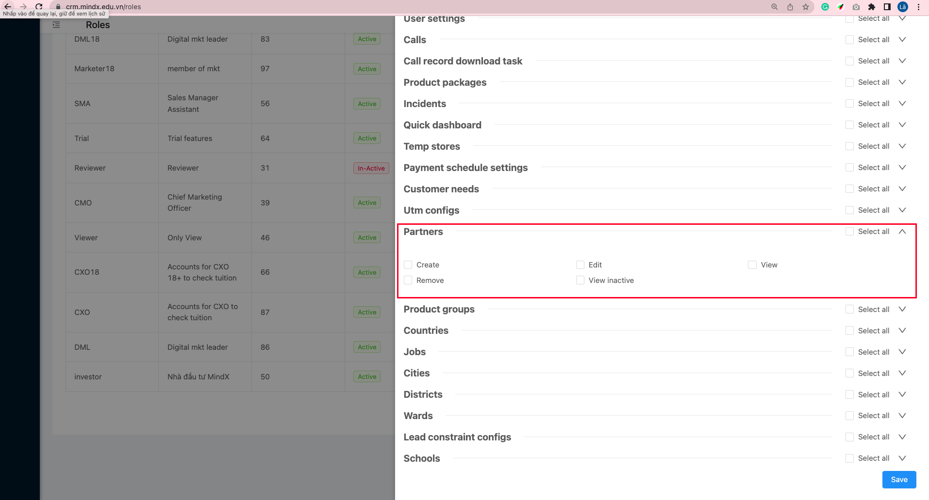
Task: Click the browser back arrow
Action: click(8, 6)
